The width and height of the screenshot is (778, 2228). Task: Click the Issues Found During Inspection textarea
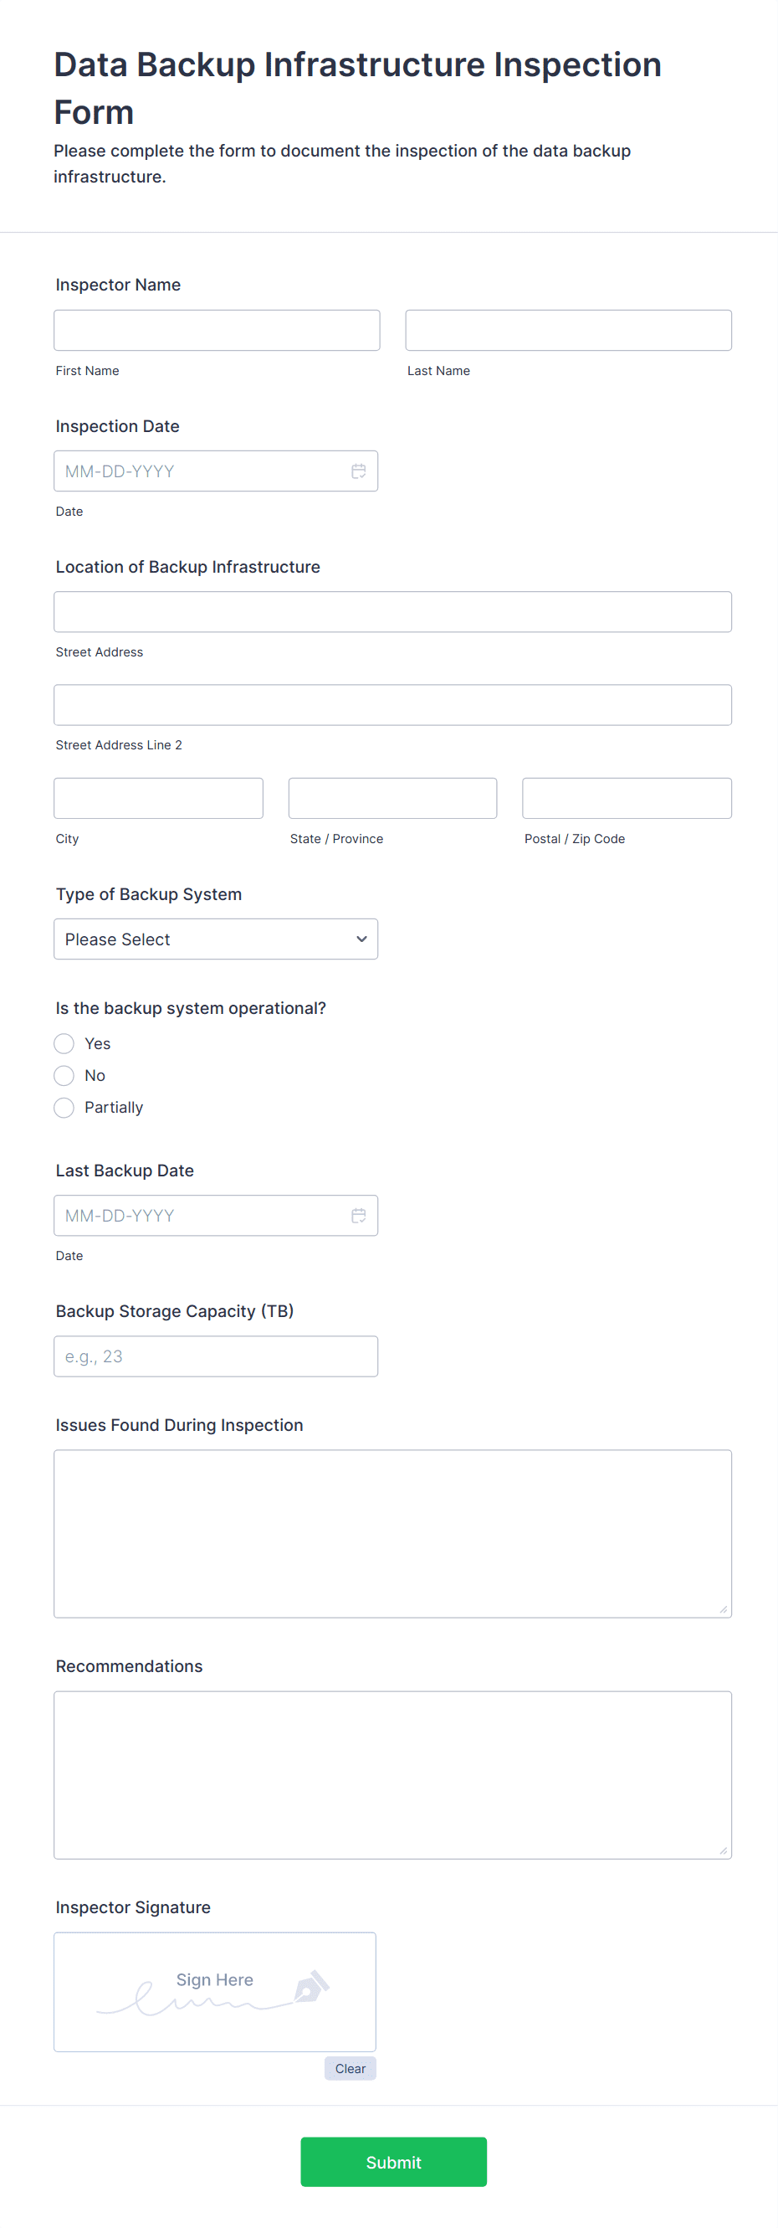(392, 1534)
